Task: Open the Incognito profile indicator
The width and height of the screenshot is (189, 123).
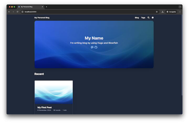Action: point(171,12)
